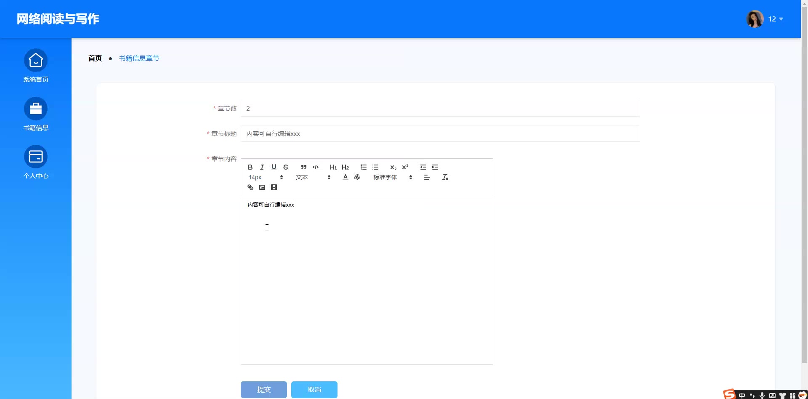
Task: Open the Sogou input method logo
Action: (730, 394)
